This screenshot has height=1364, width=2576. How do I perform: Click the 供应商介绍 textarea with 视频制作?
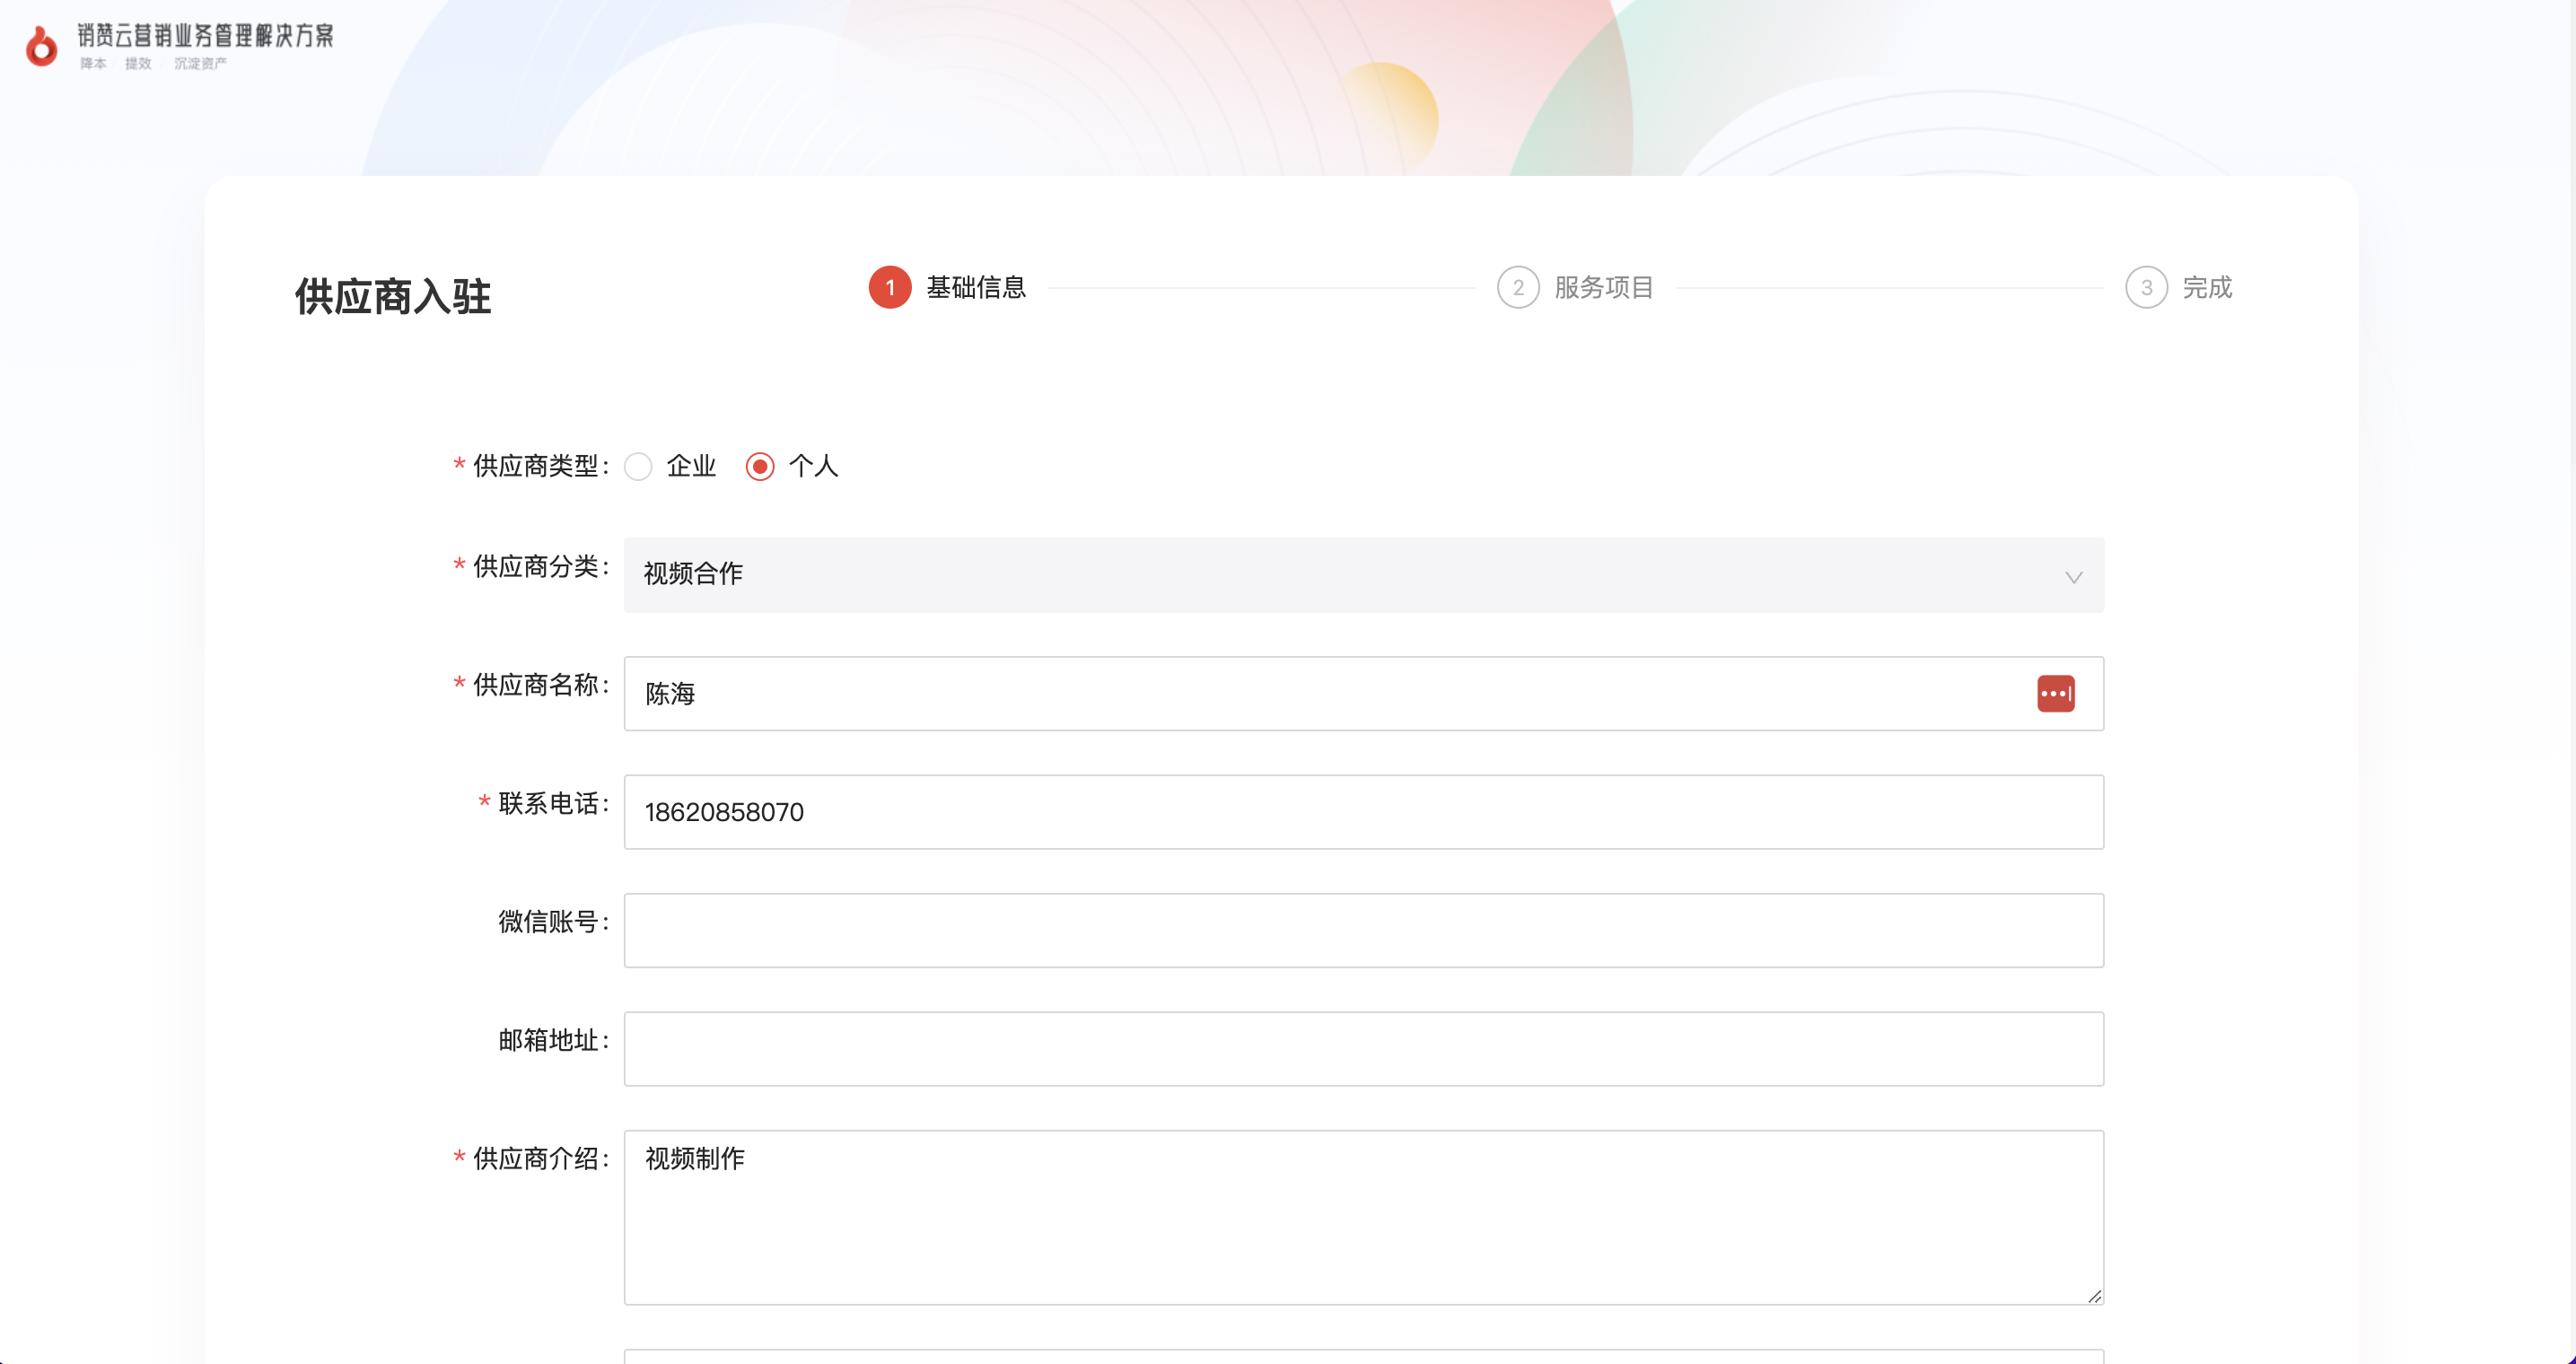[x=1364, y=1218]
